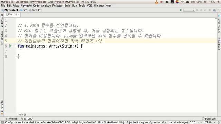The image size is (221, 124).
Task: Open Search Everywhere magnifier icon
Action: [x=219, y=10]
